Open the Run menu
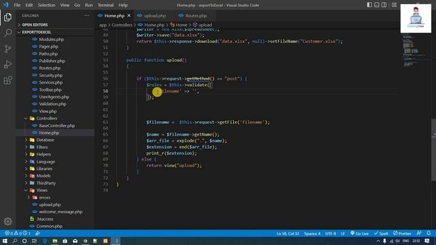 tap(89, 5)
